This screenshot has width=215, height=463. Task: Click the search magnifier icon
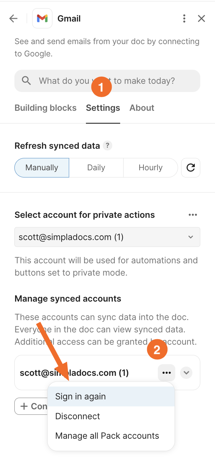point(26,81)
